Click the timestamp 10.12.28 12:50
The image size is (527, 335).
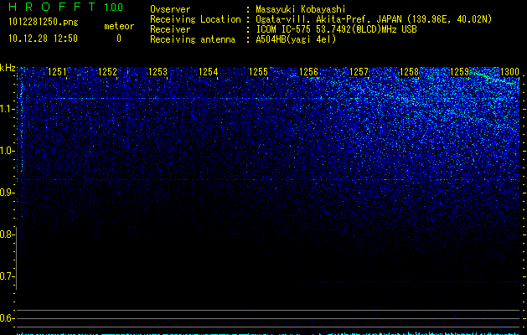[x=43, y=39]
